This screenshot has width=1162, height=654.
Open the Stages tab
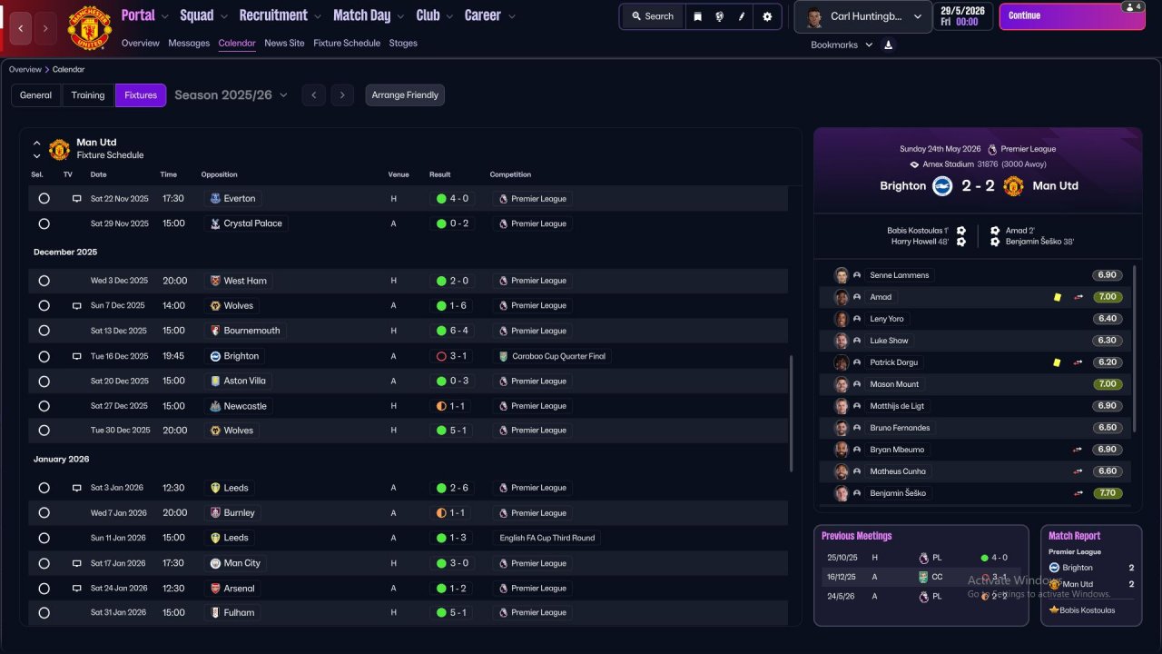point(403,43)
